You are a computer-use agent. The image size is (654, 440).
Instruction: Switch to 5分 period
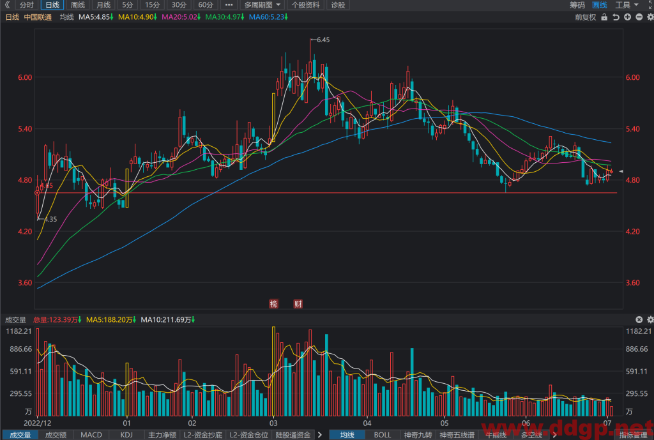tap(128, 5)
